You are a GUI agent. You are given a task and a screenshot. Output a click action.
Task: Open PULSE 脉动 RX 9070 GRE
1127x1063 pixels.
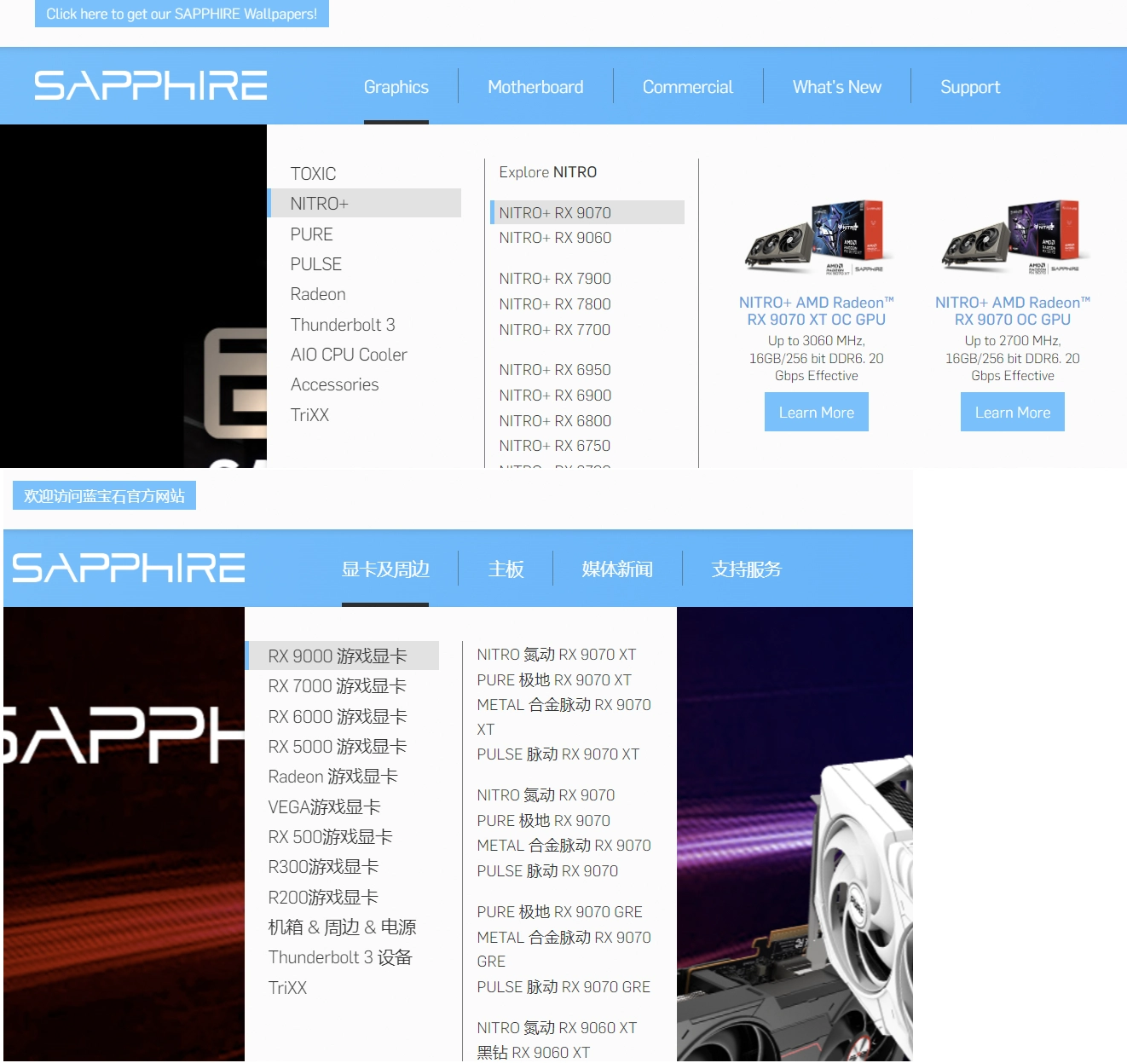pyautogui.click(x=564, y=987)
